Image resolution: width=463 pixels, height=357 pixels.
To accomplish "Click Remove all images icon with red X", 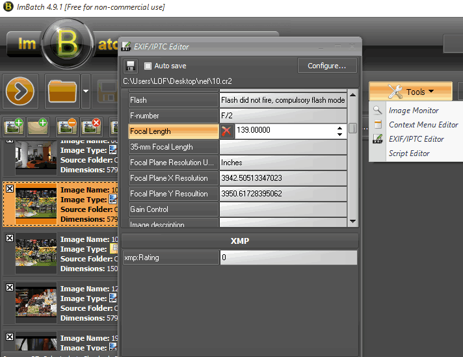I will [91, 127].
